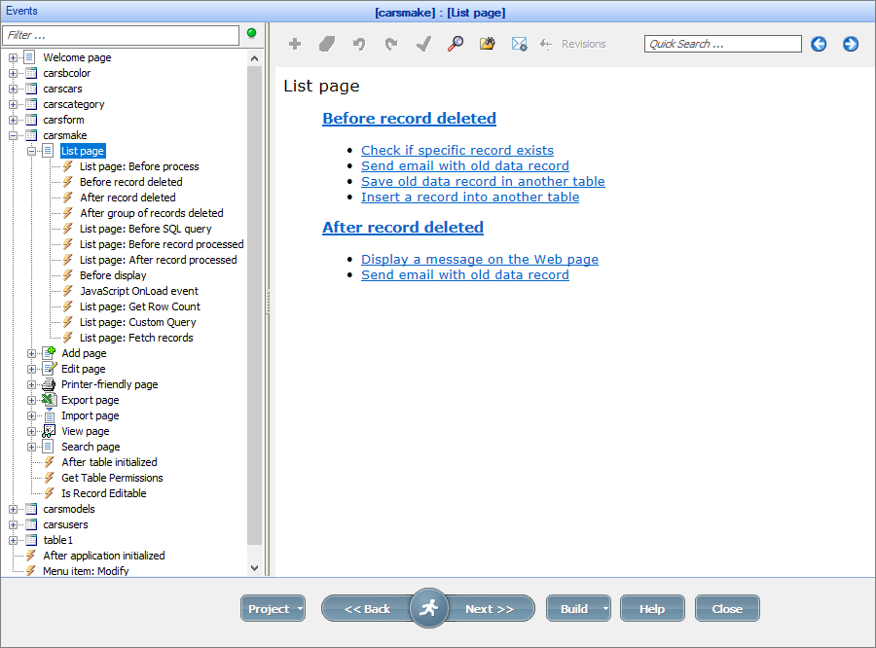Select Get Table Permissions event
The width and height of the screenshot is (876, 648).
coord(112,478)
